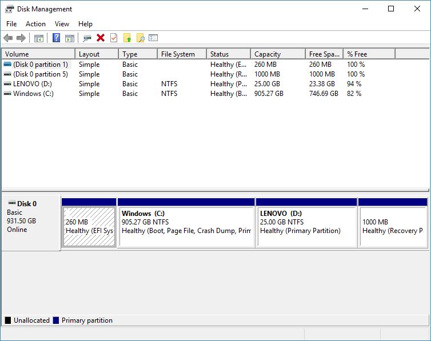
Task: Click the Disk 0 partition 1 volume icon
Action: (7, 64)
